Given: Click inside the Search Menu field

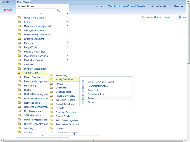Looking at the screenshot, I should tap(37, 10).
